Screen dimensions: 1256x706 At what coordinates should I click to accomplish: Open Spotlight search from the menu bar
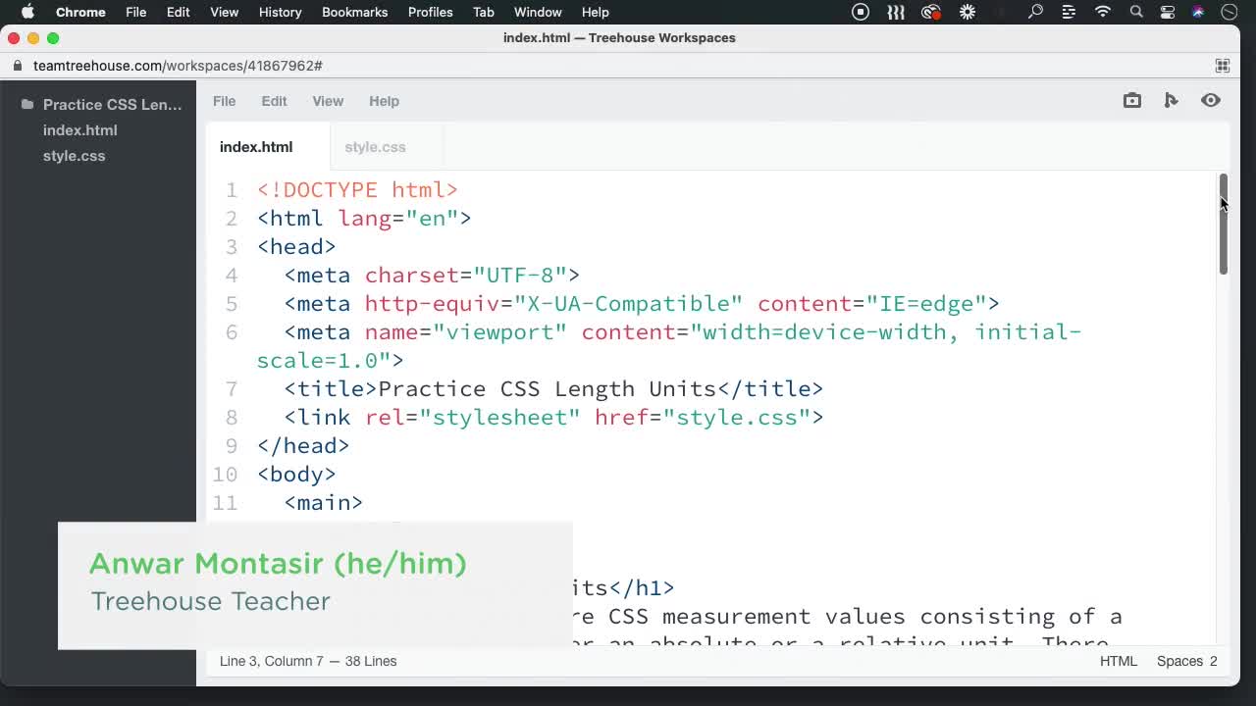point(1135,12)
